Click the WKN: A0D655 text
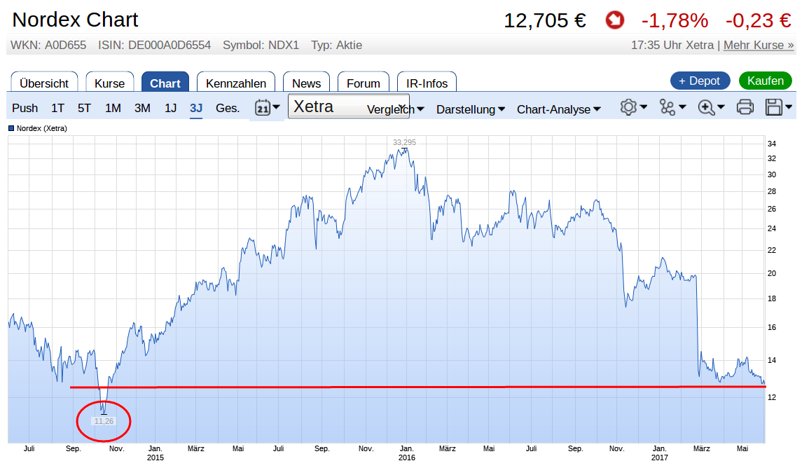 (x=48, y=46)
